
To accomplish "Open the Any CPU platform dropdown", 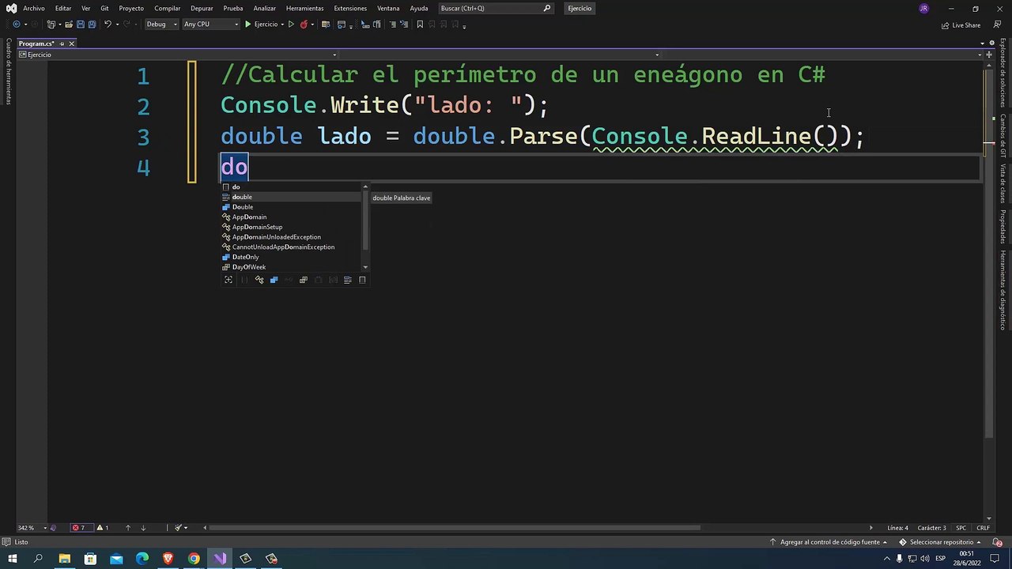I will pos(210,24).
